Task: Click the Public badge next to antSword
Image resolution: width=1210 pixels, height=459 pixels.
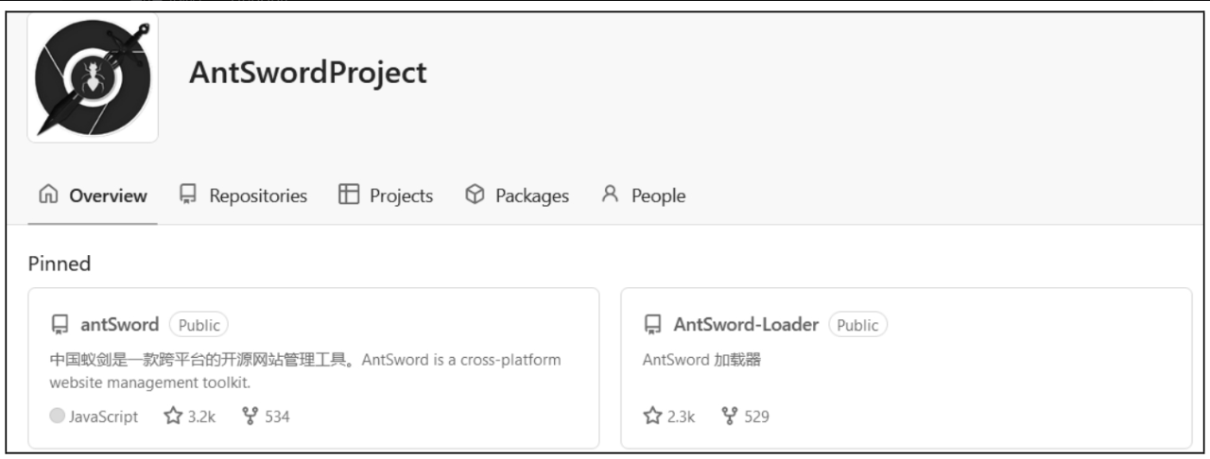Action: (199, 325)
